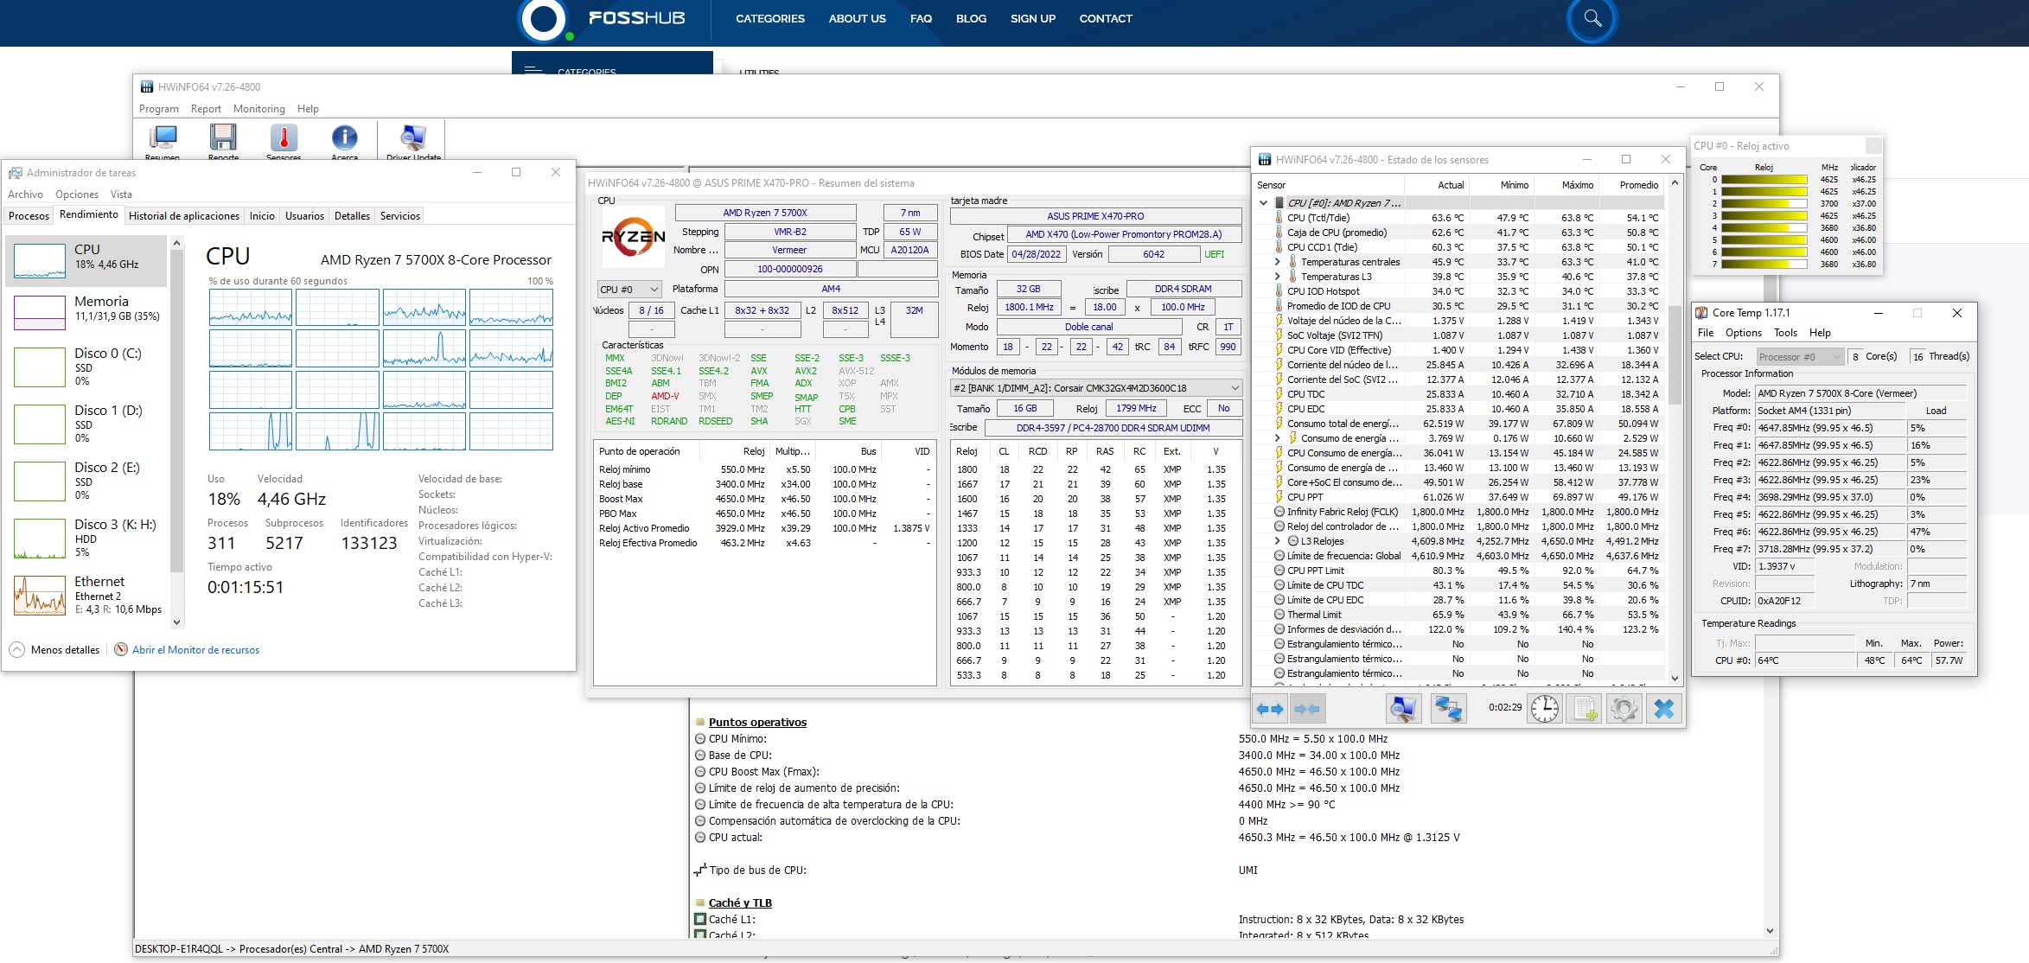Open Vista menu in Administrador de tareas

coord(121,195)
